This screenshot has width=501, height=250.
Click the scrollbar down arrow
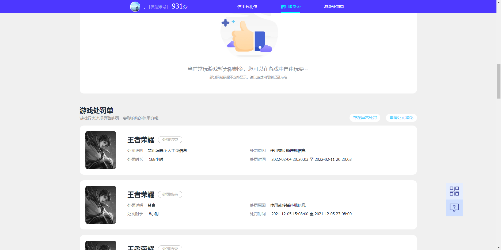[499, 248]
